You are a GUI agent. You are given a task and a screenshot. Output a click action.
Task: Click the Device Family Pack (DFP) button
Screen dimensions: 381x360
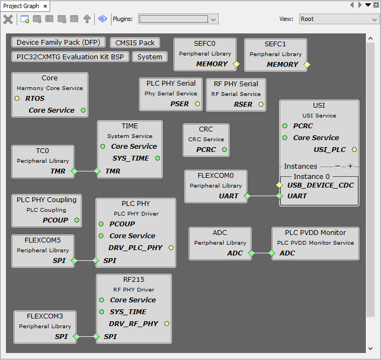[x=58, y=43]
